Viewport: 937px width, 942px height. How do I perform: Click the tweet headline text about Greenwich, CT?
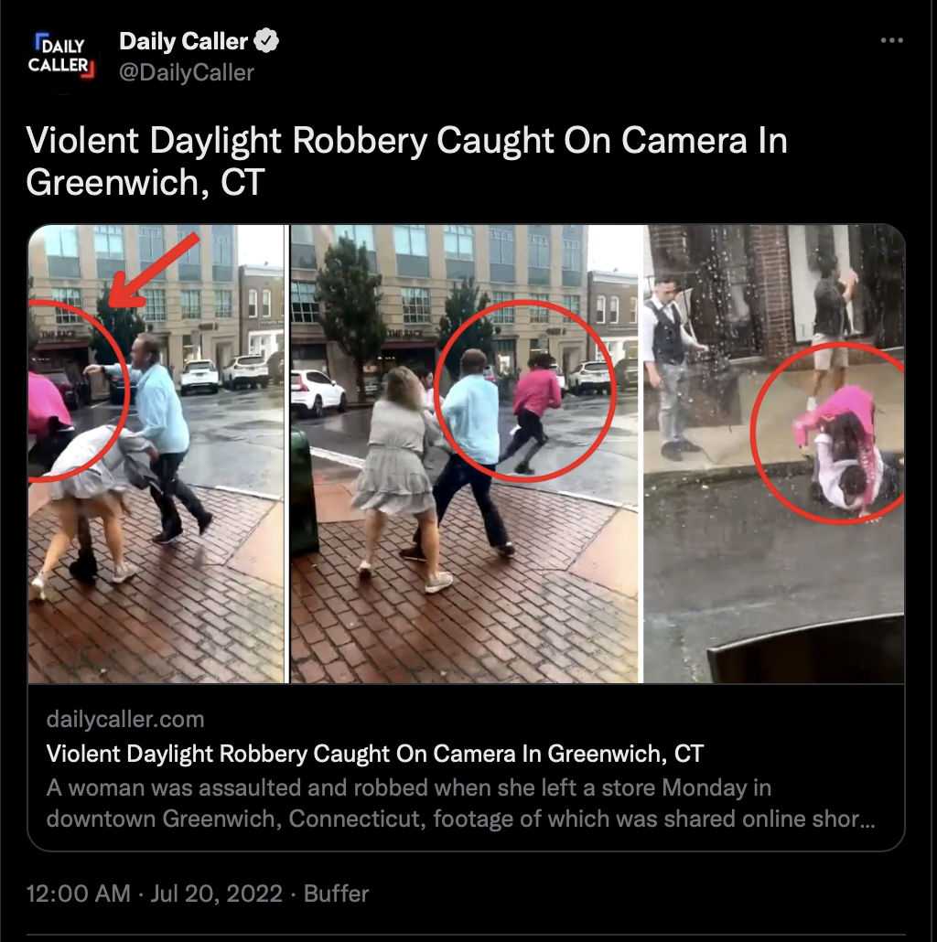[x=406, y=161]
